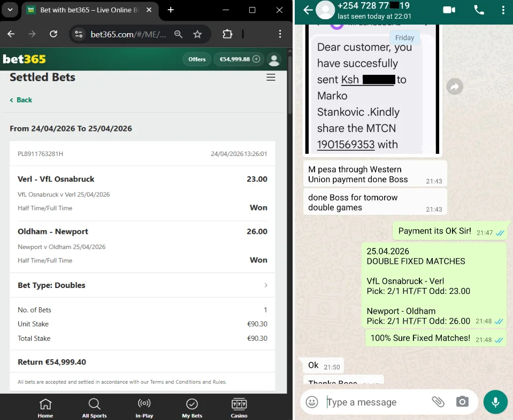Open All Sports in bottom navigation

tap(94, 408)
